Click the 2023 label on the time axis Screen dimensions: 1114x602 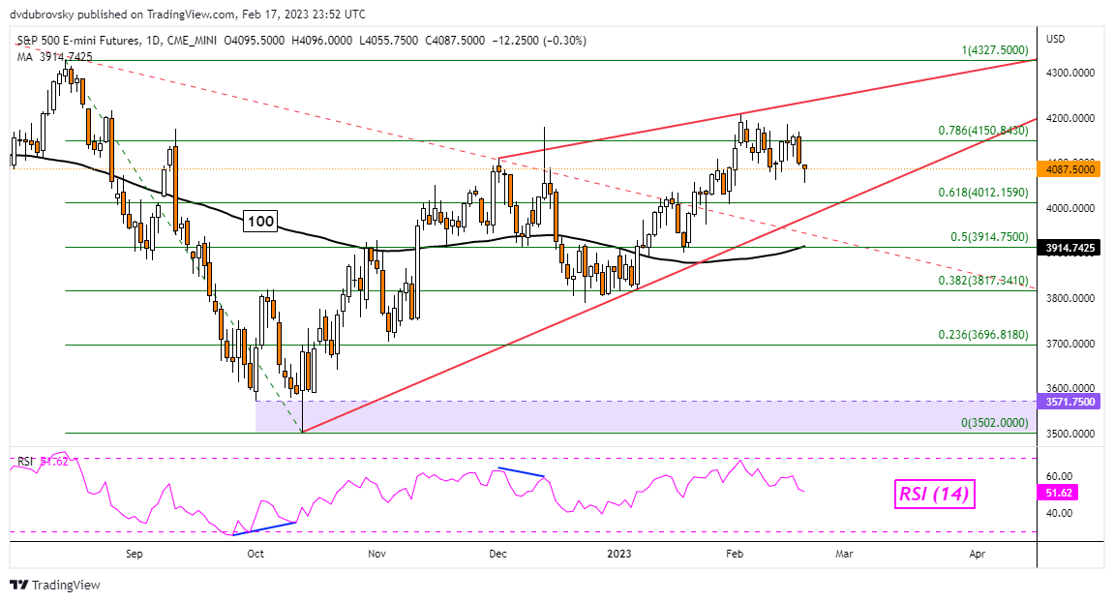coord(618,554)
